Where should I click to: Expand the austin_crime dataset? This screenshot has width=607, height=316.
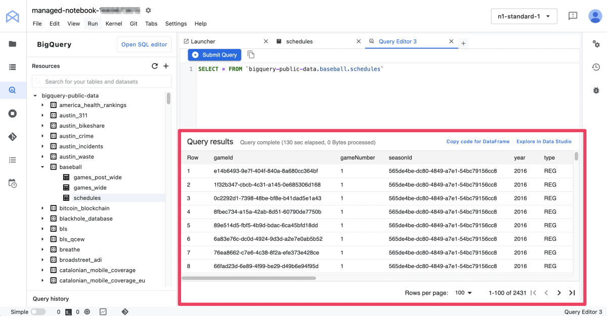pyautogui.click(x=43, y=136)
